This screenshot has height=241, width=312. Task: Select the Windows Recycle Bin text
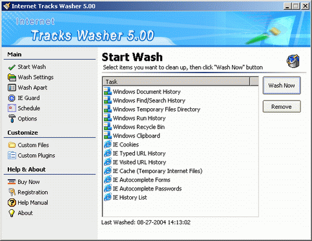click(x=139, y=127)
